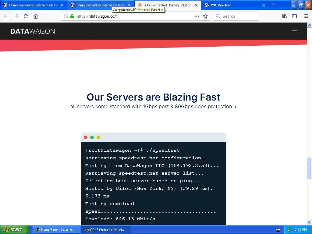The image size is (312, 234).
Task: Click the yellow terminal window dot
Action: [98, 137]
